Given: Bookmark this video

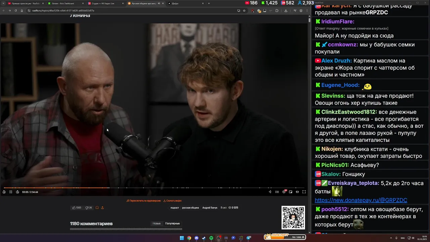Looking at the screenshot, I should (x=97, y=208).
